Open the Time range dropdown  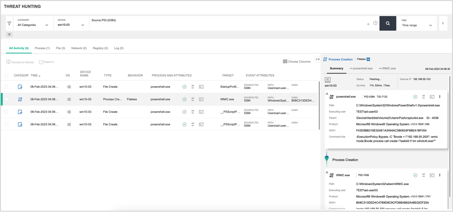417,23
